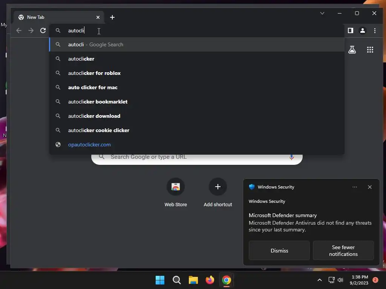This screenshot has height=289, width=386.
Task: Click the Google search box on page
Action: pyautogui.click(x=197, y=159)
